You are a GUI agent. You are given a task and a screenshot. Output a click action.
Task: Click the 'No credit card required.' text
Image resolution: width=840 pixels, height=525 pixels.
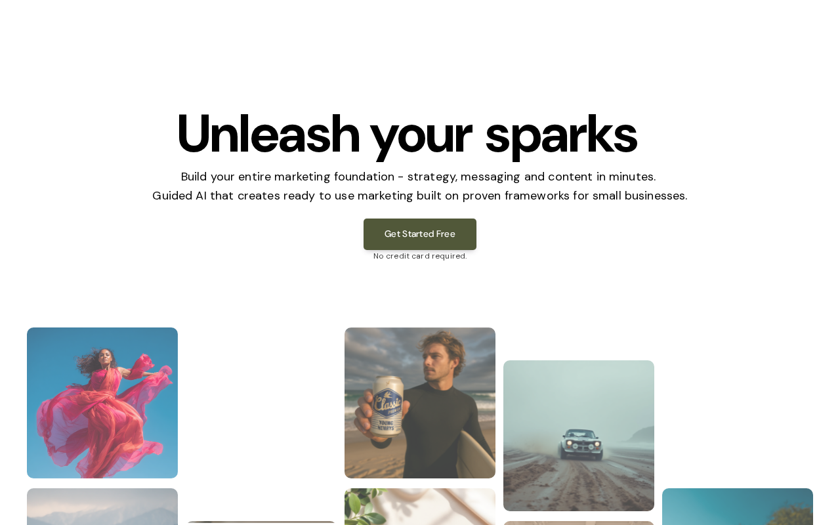(420, 256)
